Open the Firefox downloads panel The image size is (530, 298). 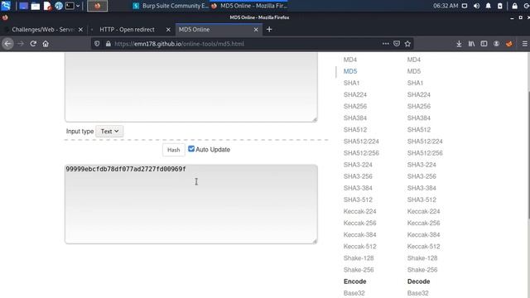tap(459, 44)
